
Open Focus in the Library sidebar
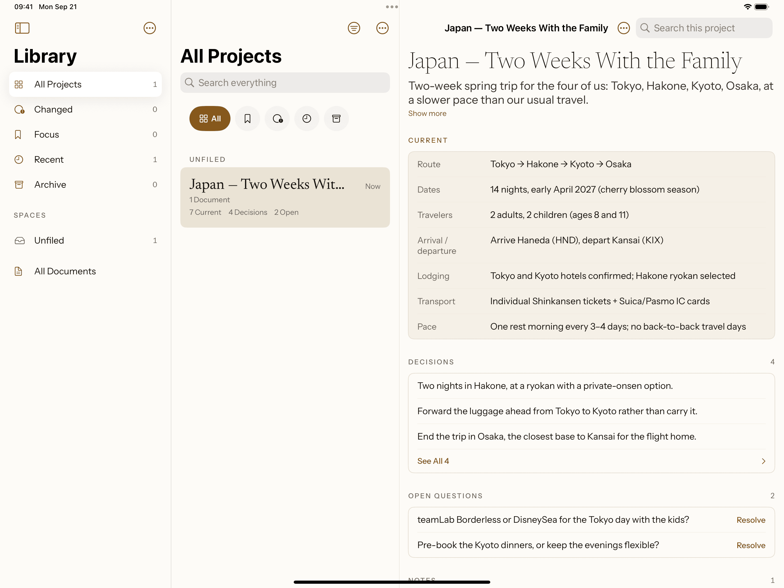point(85,134)
